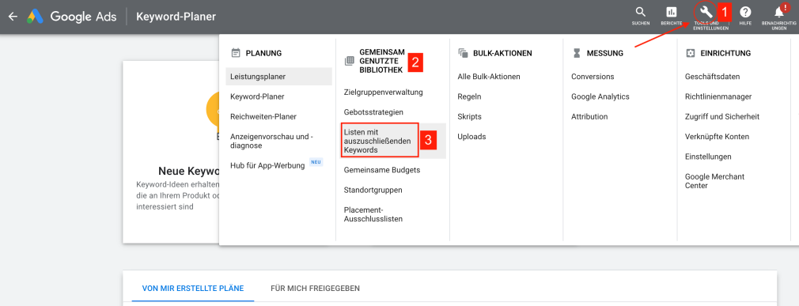Open Regeln under Bulk-Aktionen

[469, 96]
